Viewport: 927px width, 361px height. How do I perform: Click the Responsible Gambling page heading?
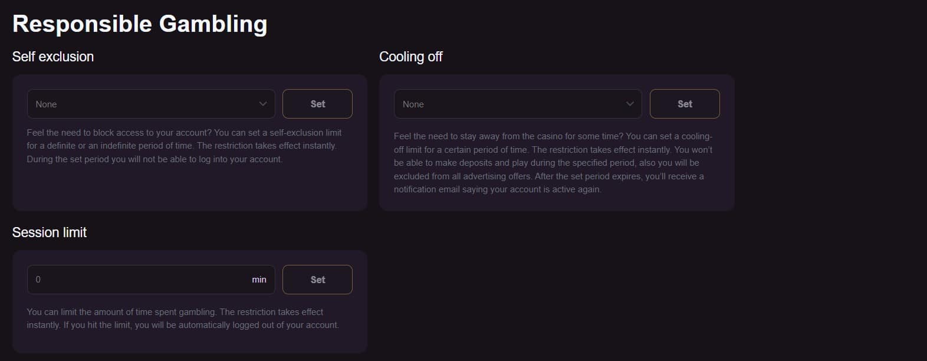coord(140,24)
